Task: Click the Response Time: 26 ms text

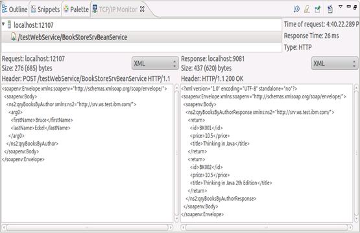Action: coord(311,36)
